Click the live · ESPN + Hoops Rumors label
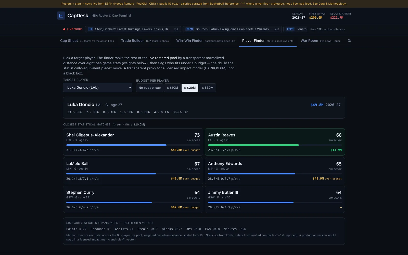Viewport: 408px width, 255px height. click(327, 29)
